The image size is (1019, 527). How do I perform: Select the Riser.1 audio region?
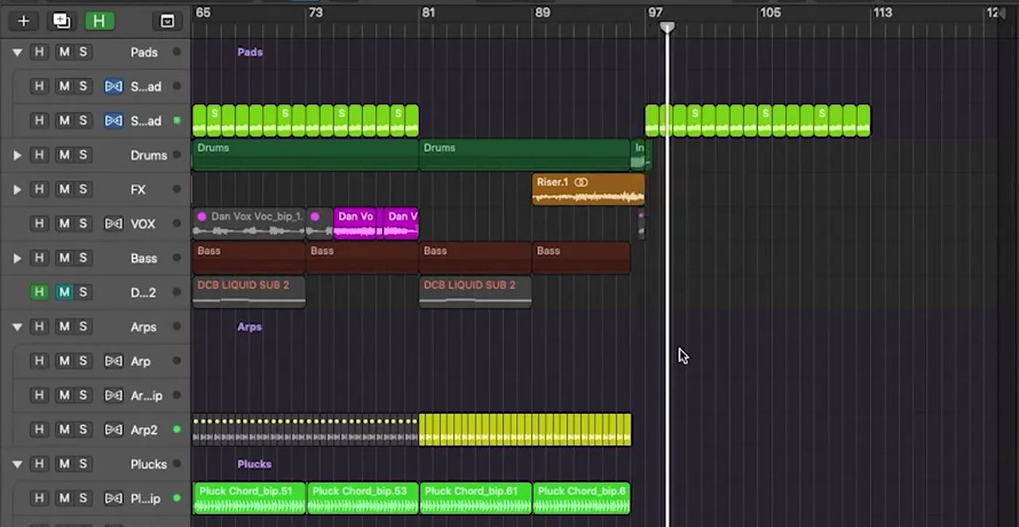click(588, 189)
